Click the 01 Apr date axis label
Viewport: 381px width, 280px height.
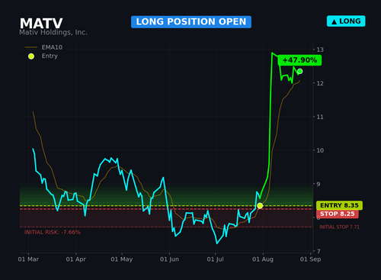pos(76,259)
